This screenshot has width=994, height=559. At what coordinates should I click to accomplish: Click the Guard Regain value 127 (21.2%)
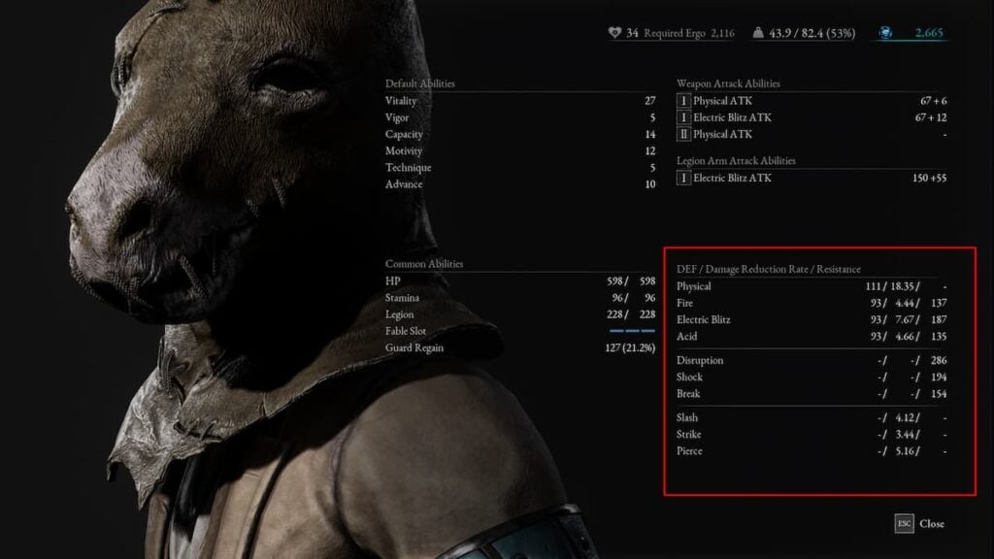(630, 348)
